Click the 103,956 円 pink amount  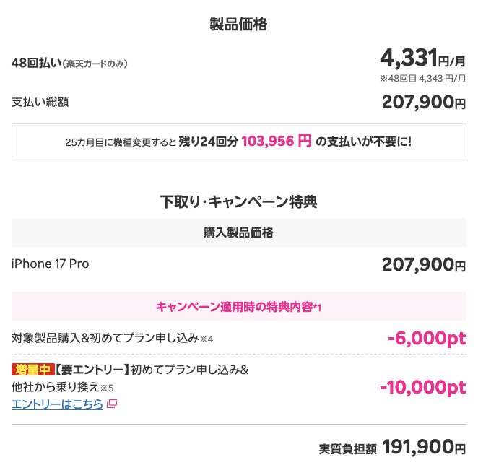coord(277,141)
